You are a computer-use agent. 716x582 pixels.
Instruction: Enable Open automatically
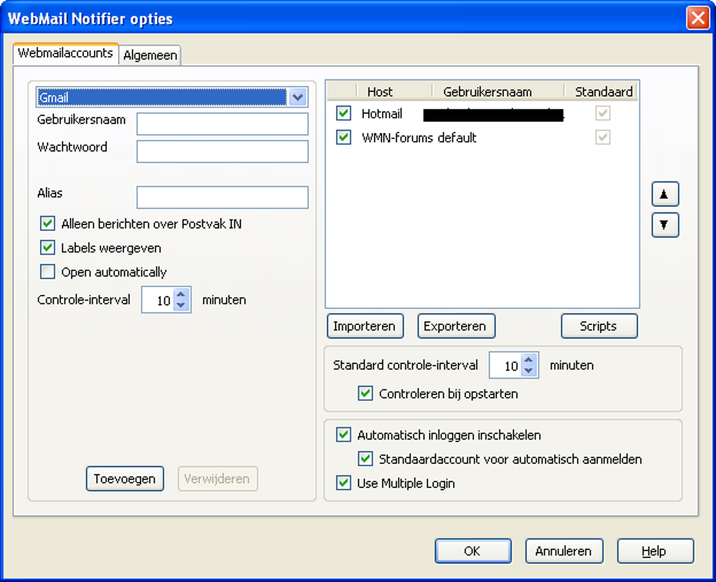(x=47, y=271)
